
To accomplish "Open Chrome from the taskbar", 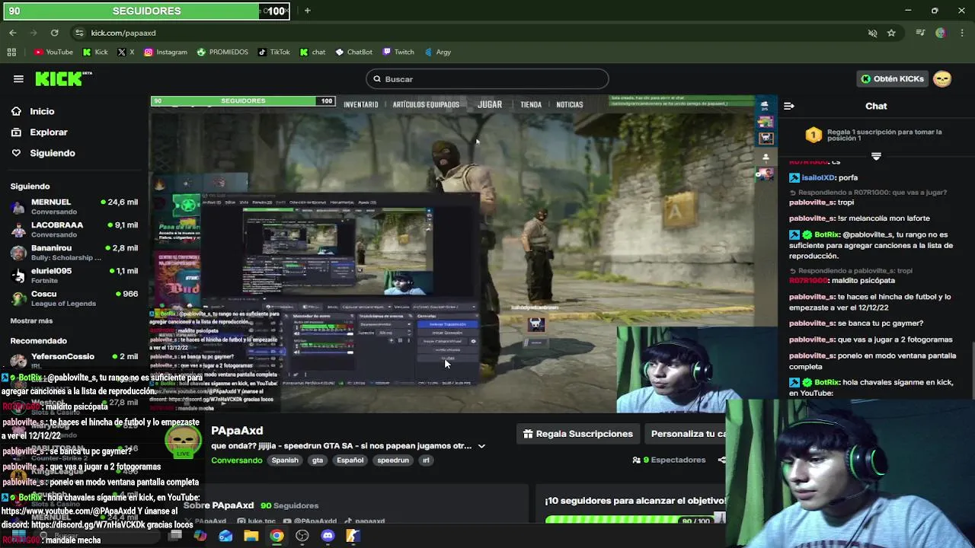I will 277,536.
